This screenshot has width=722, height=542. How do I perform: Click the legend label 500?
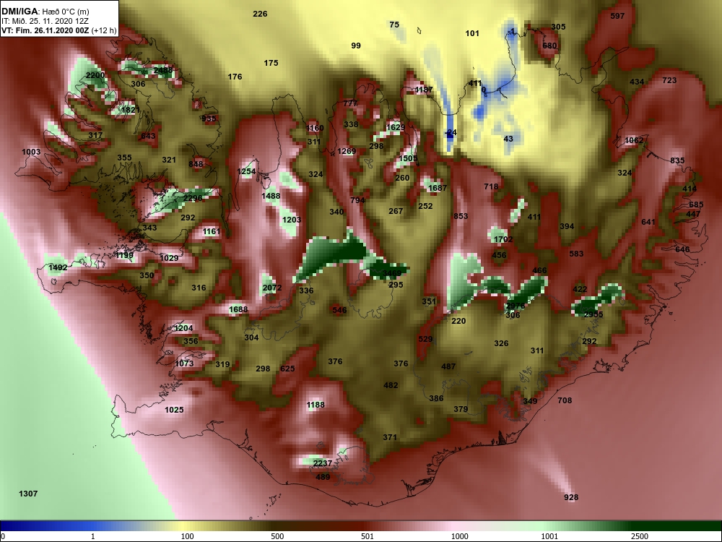(x=278, y=536)
